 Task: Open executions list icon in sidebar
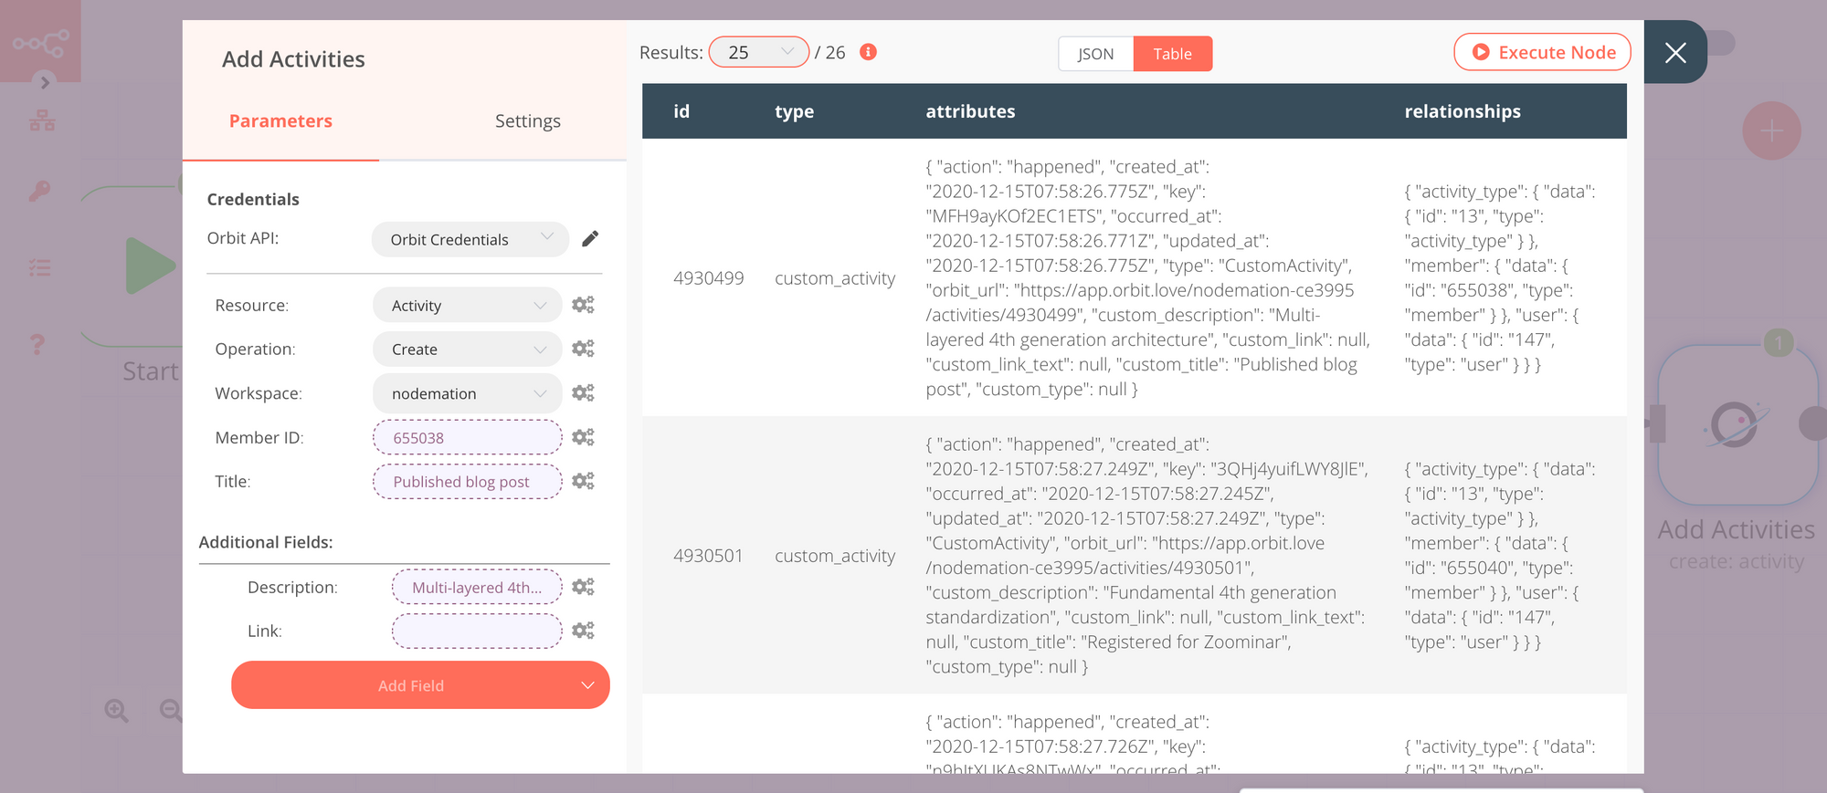(39, 267)
